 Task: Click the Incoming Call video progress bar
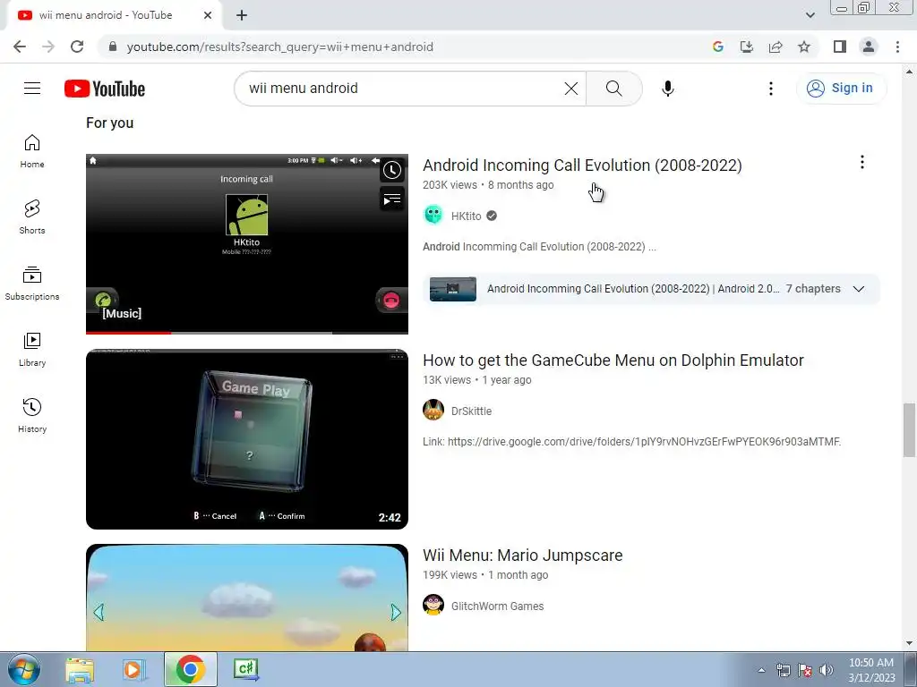pos(247,333)
